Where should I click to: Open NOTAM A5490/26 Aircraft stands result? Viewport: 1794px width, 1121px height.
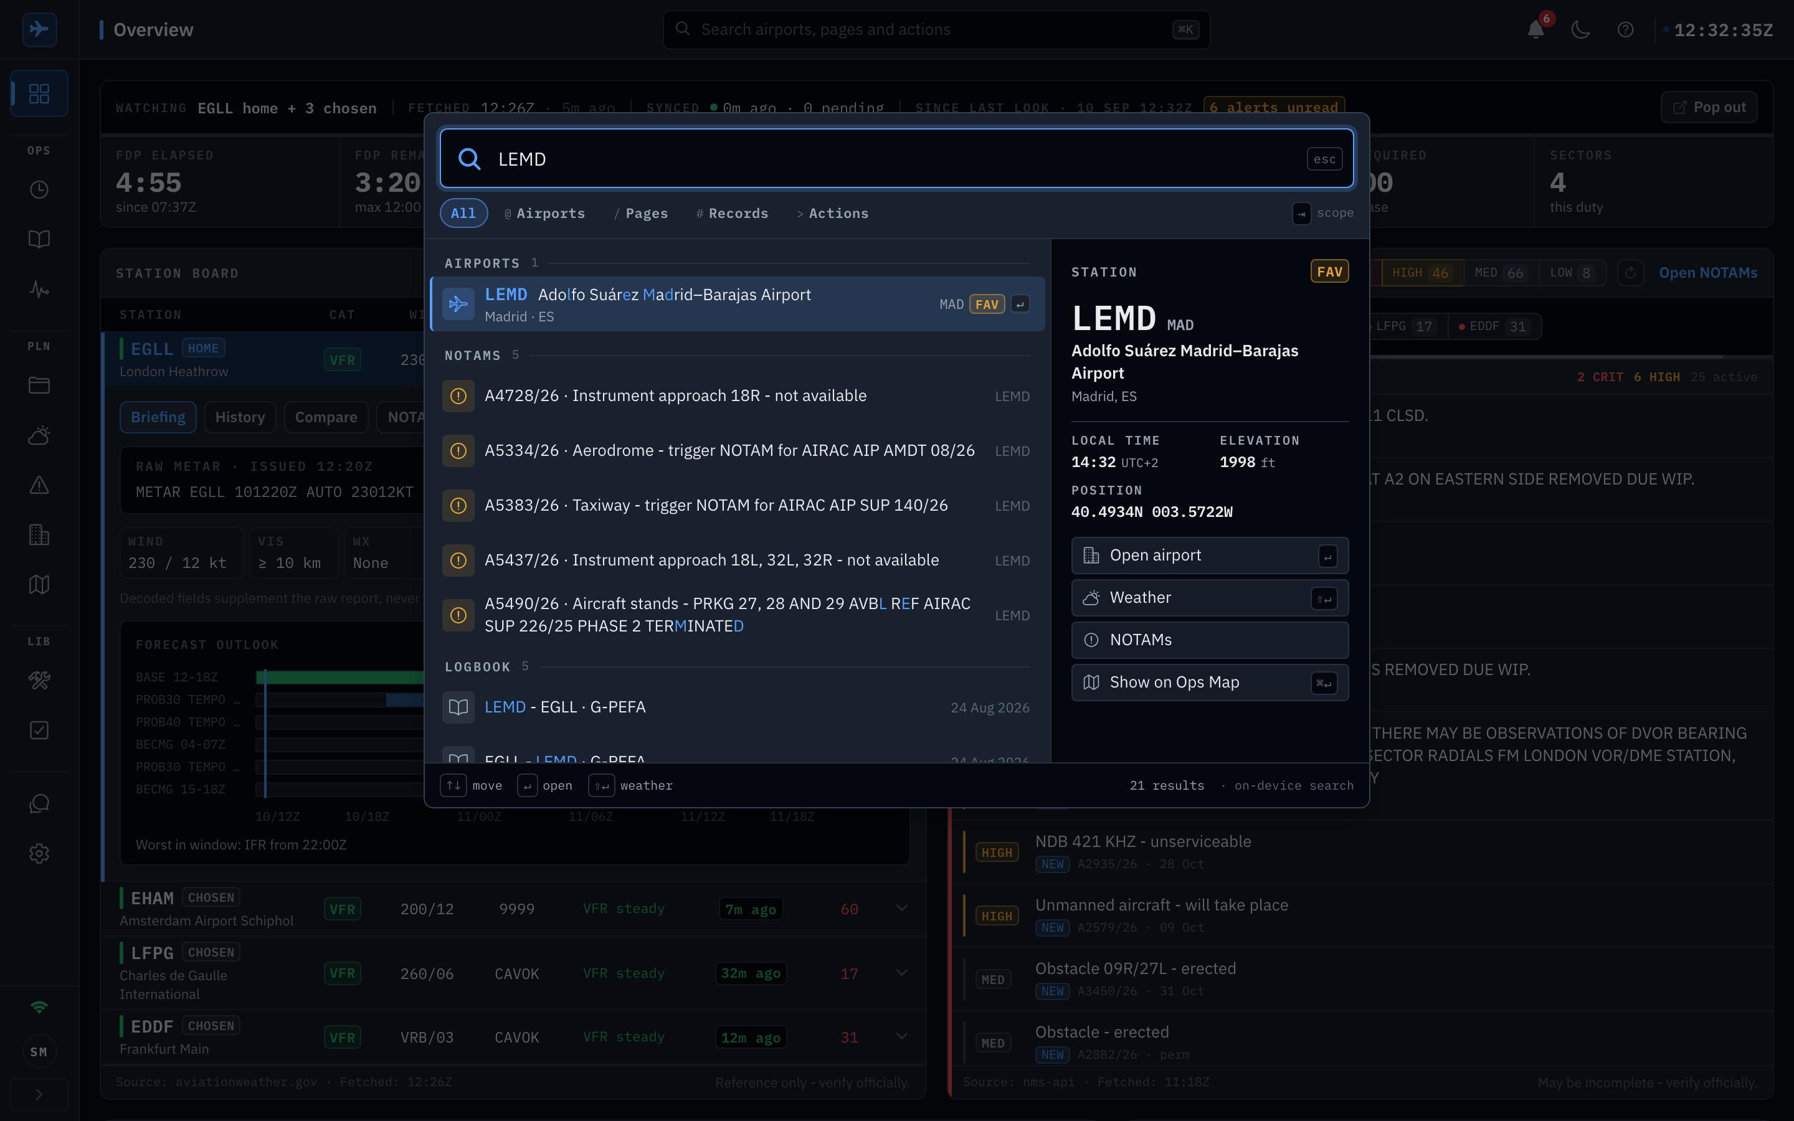click(738, 615)
